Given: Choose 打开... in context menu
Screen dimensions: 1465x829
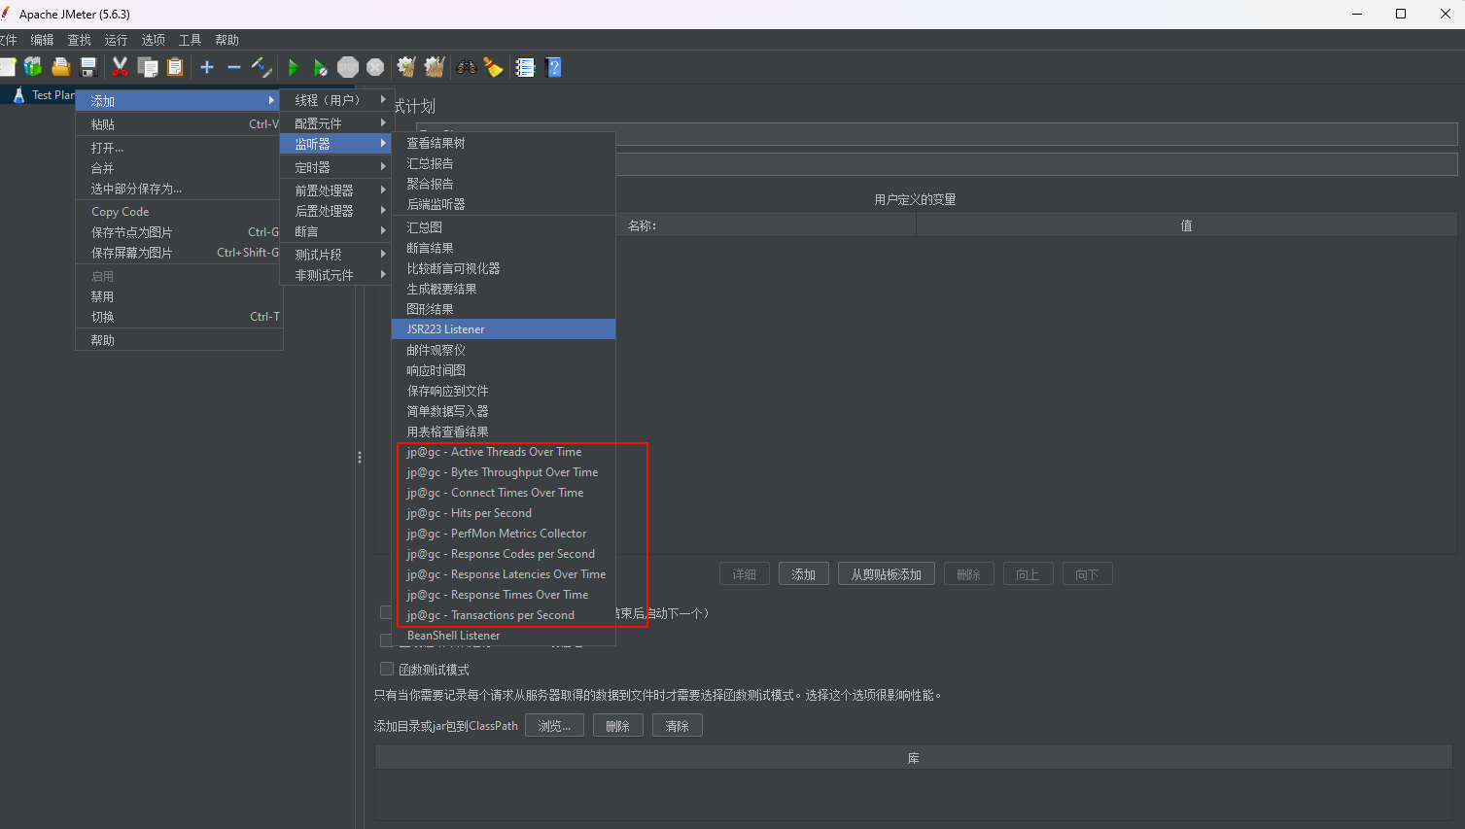Looking at the screenshot, I should (x=179, y=148).
